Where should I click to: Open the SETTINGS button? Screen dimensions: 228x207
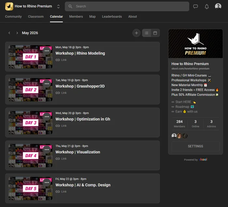click(x=195, y=146)
